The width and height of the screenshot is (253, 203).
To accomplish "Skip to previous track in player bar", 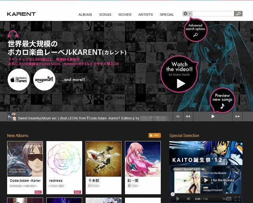I will [x=188, y=117].
